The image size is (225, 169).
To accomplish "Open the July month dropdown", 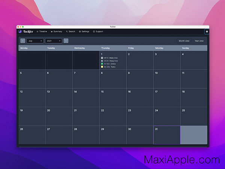I will click(35, 41).
